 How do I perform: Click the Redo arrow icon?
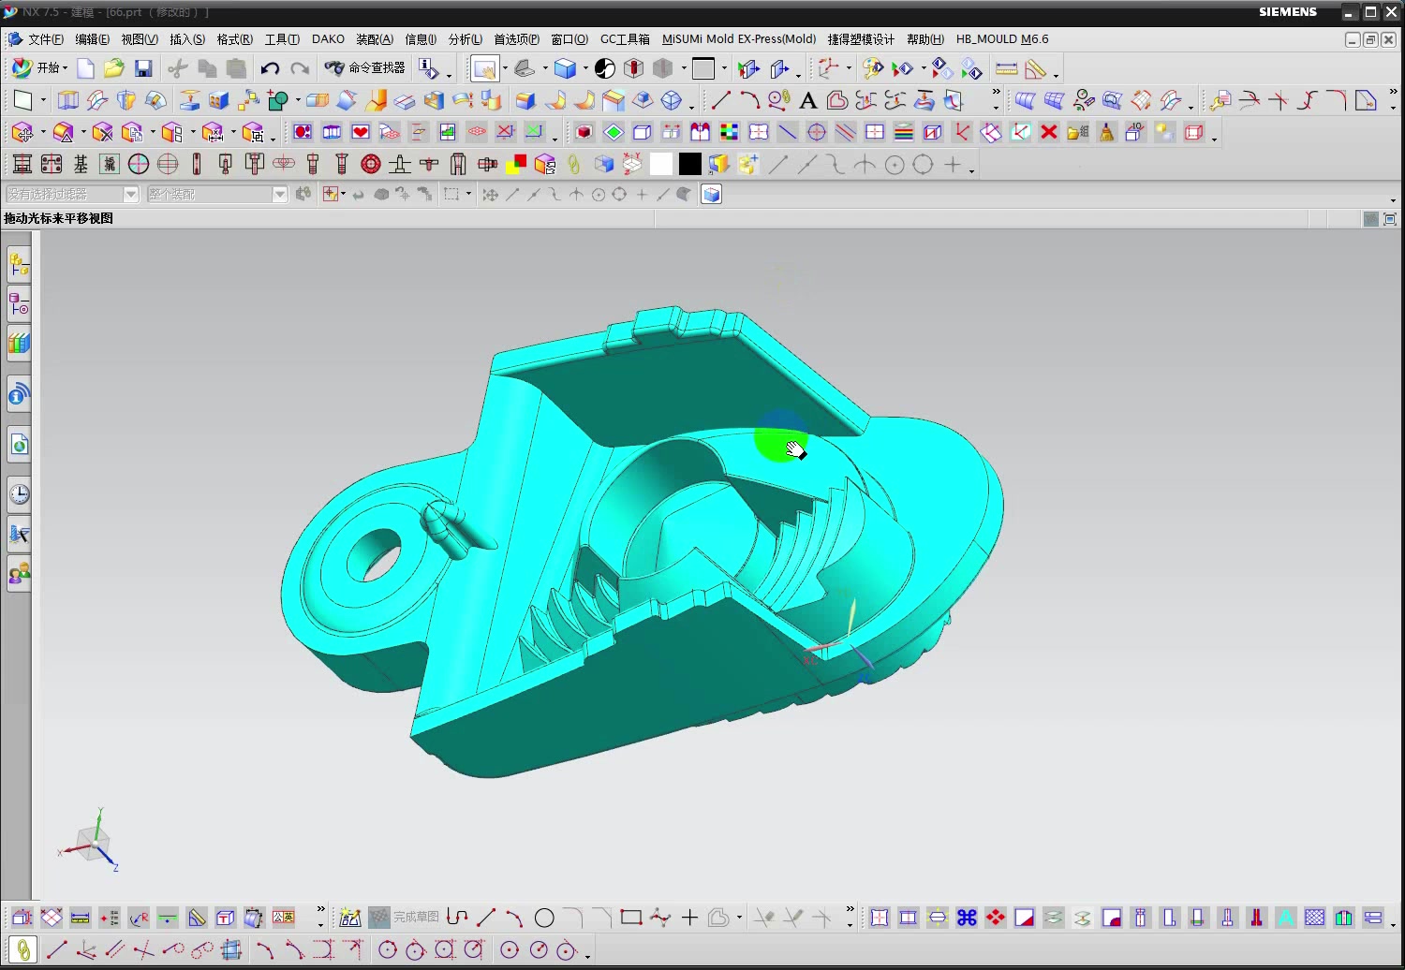(300, 68)
